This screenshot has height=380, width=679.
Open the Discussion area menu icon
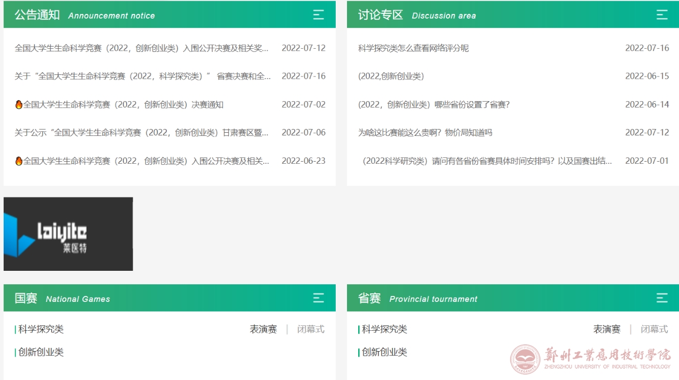(662, 15)
